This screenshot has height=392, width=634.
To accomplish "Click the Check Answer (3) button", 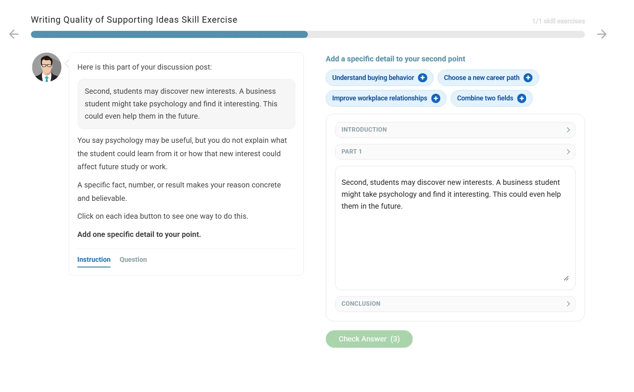I will 369,339.
